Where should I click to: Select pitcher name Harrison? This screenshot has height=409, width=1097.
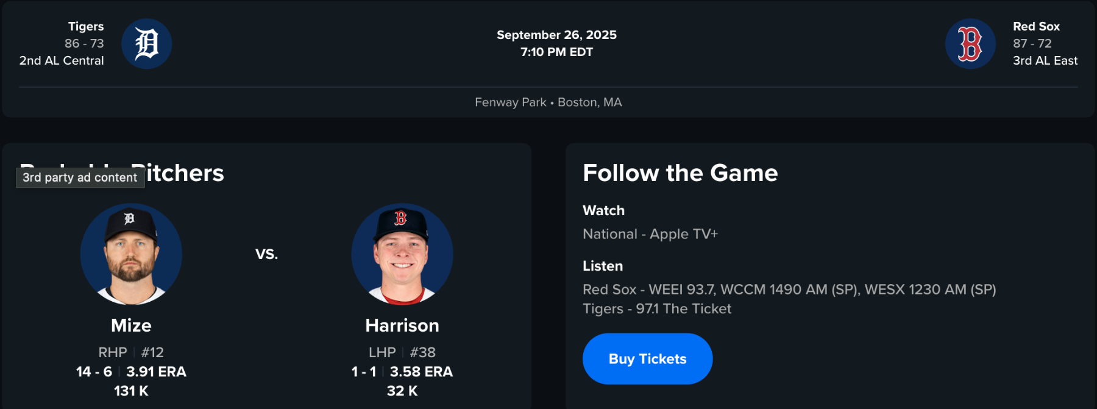click(x=402, y=325)
